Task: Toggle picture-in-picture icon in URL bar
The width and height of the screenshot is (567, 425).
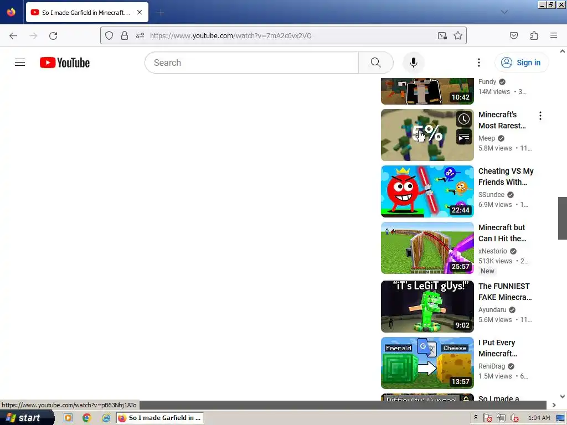Action: coord(442,35)
